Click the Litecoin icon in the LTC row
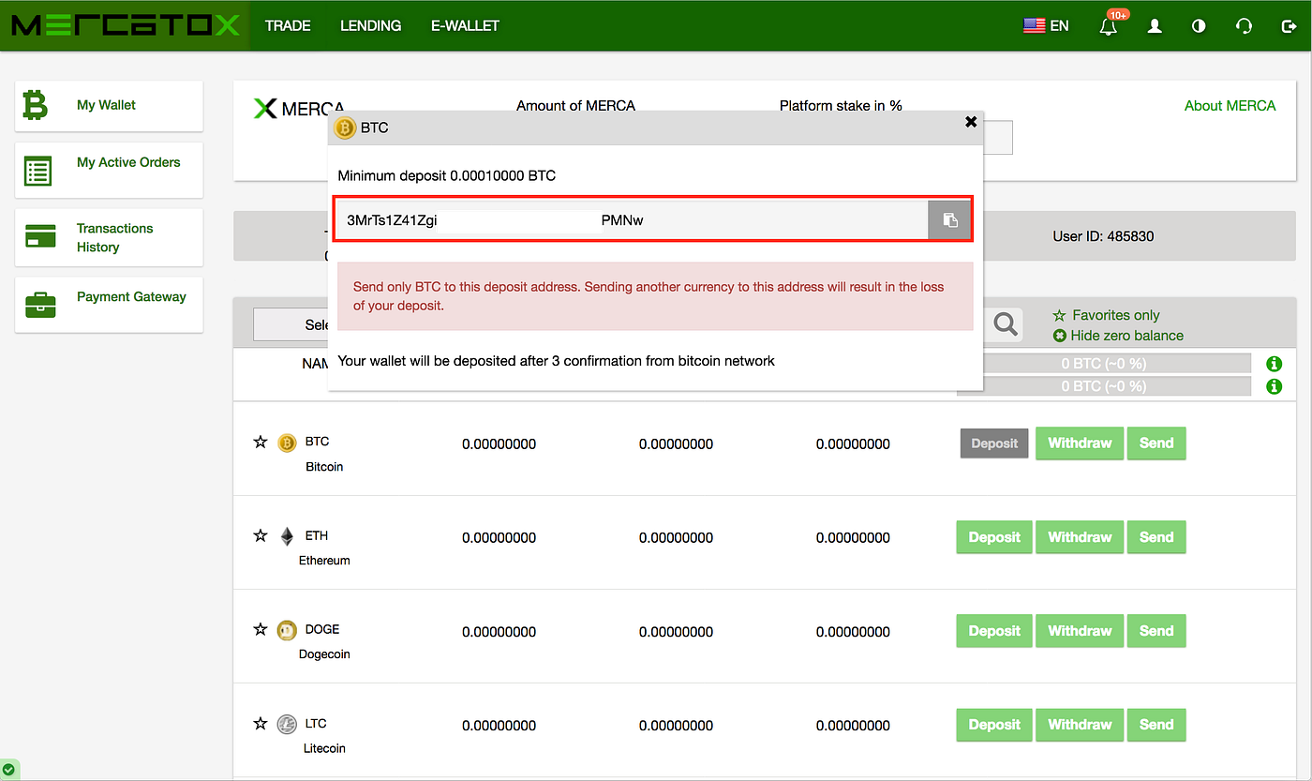The width and height of the screenshot is (1312, 781). (x=287, y=724)
